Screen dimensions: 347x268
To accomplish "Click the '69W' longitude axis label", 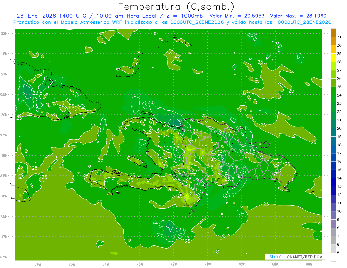I will [x=275, y=264].
